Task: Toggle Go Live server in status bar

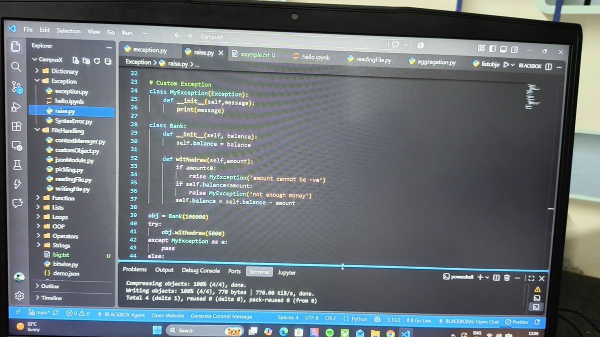Action: point(419,320)
